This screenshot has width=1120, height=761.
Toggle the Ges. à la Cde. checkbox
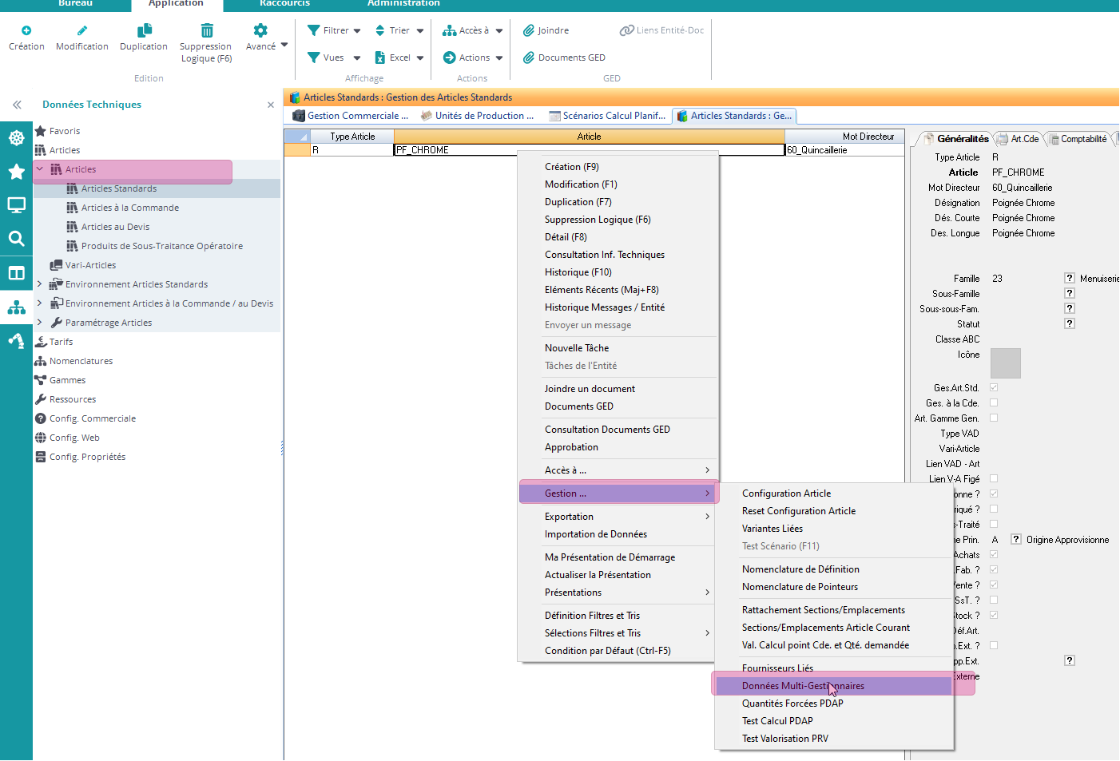click(x=994, y=403)
